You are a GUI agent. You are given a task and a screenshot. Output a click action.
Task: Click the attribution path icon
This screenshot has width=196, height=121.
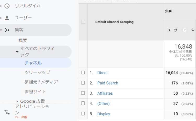7,112
